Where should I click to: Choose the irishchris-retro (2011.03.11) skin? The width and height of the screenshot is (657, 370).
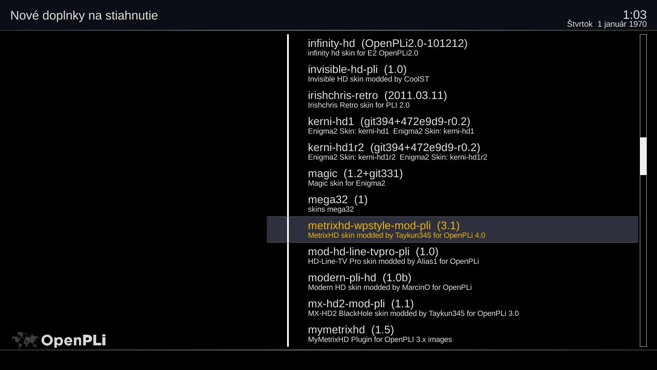point(452,99)
